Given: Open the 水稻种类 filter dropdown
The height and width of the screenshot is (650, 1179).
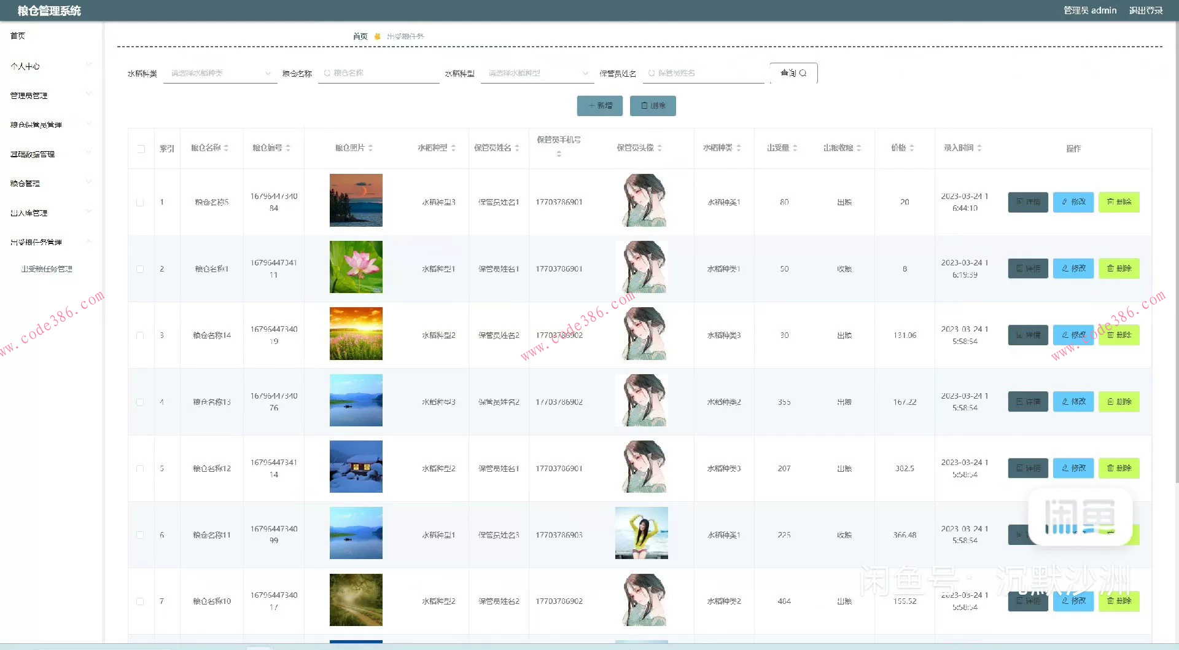Looking at the screenshot, I should (x=219, y=73).
